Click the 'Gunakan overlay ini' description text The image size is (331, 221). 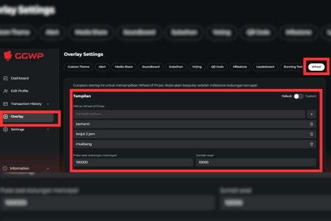click(165, 86)
